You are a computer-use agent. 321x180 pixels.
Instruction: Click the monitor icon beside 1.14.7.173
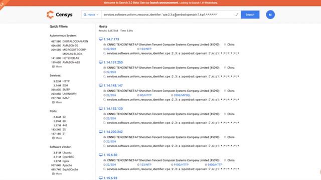(x=100, y=39)
